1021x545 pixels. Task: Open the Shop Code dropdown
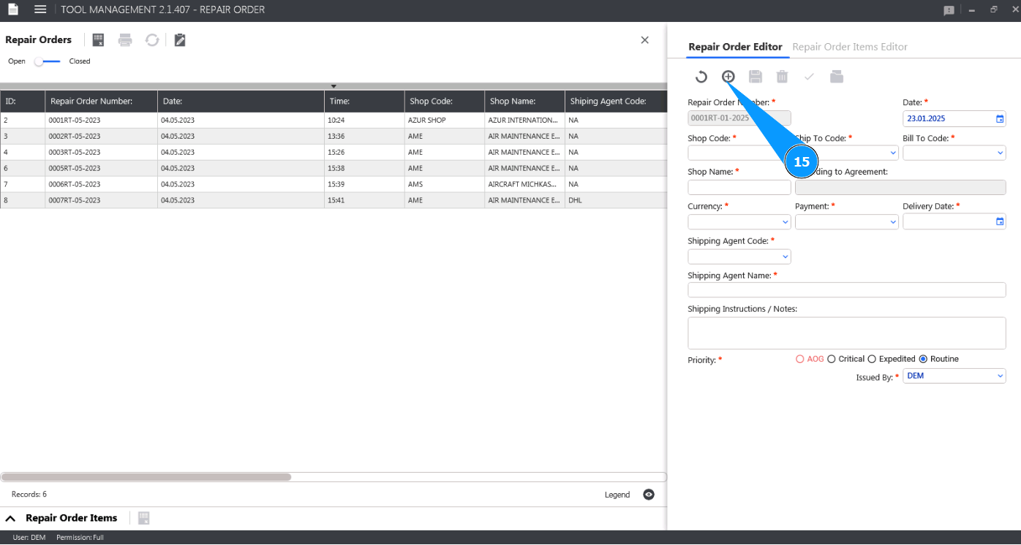(x=739, y=153)
